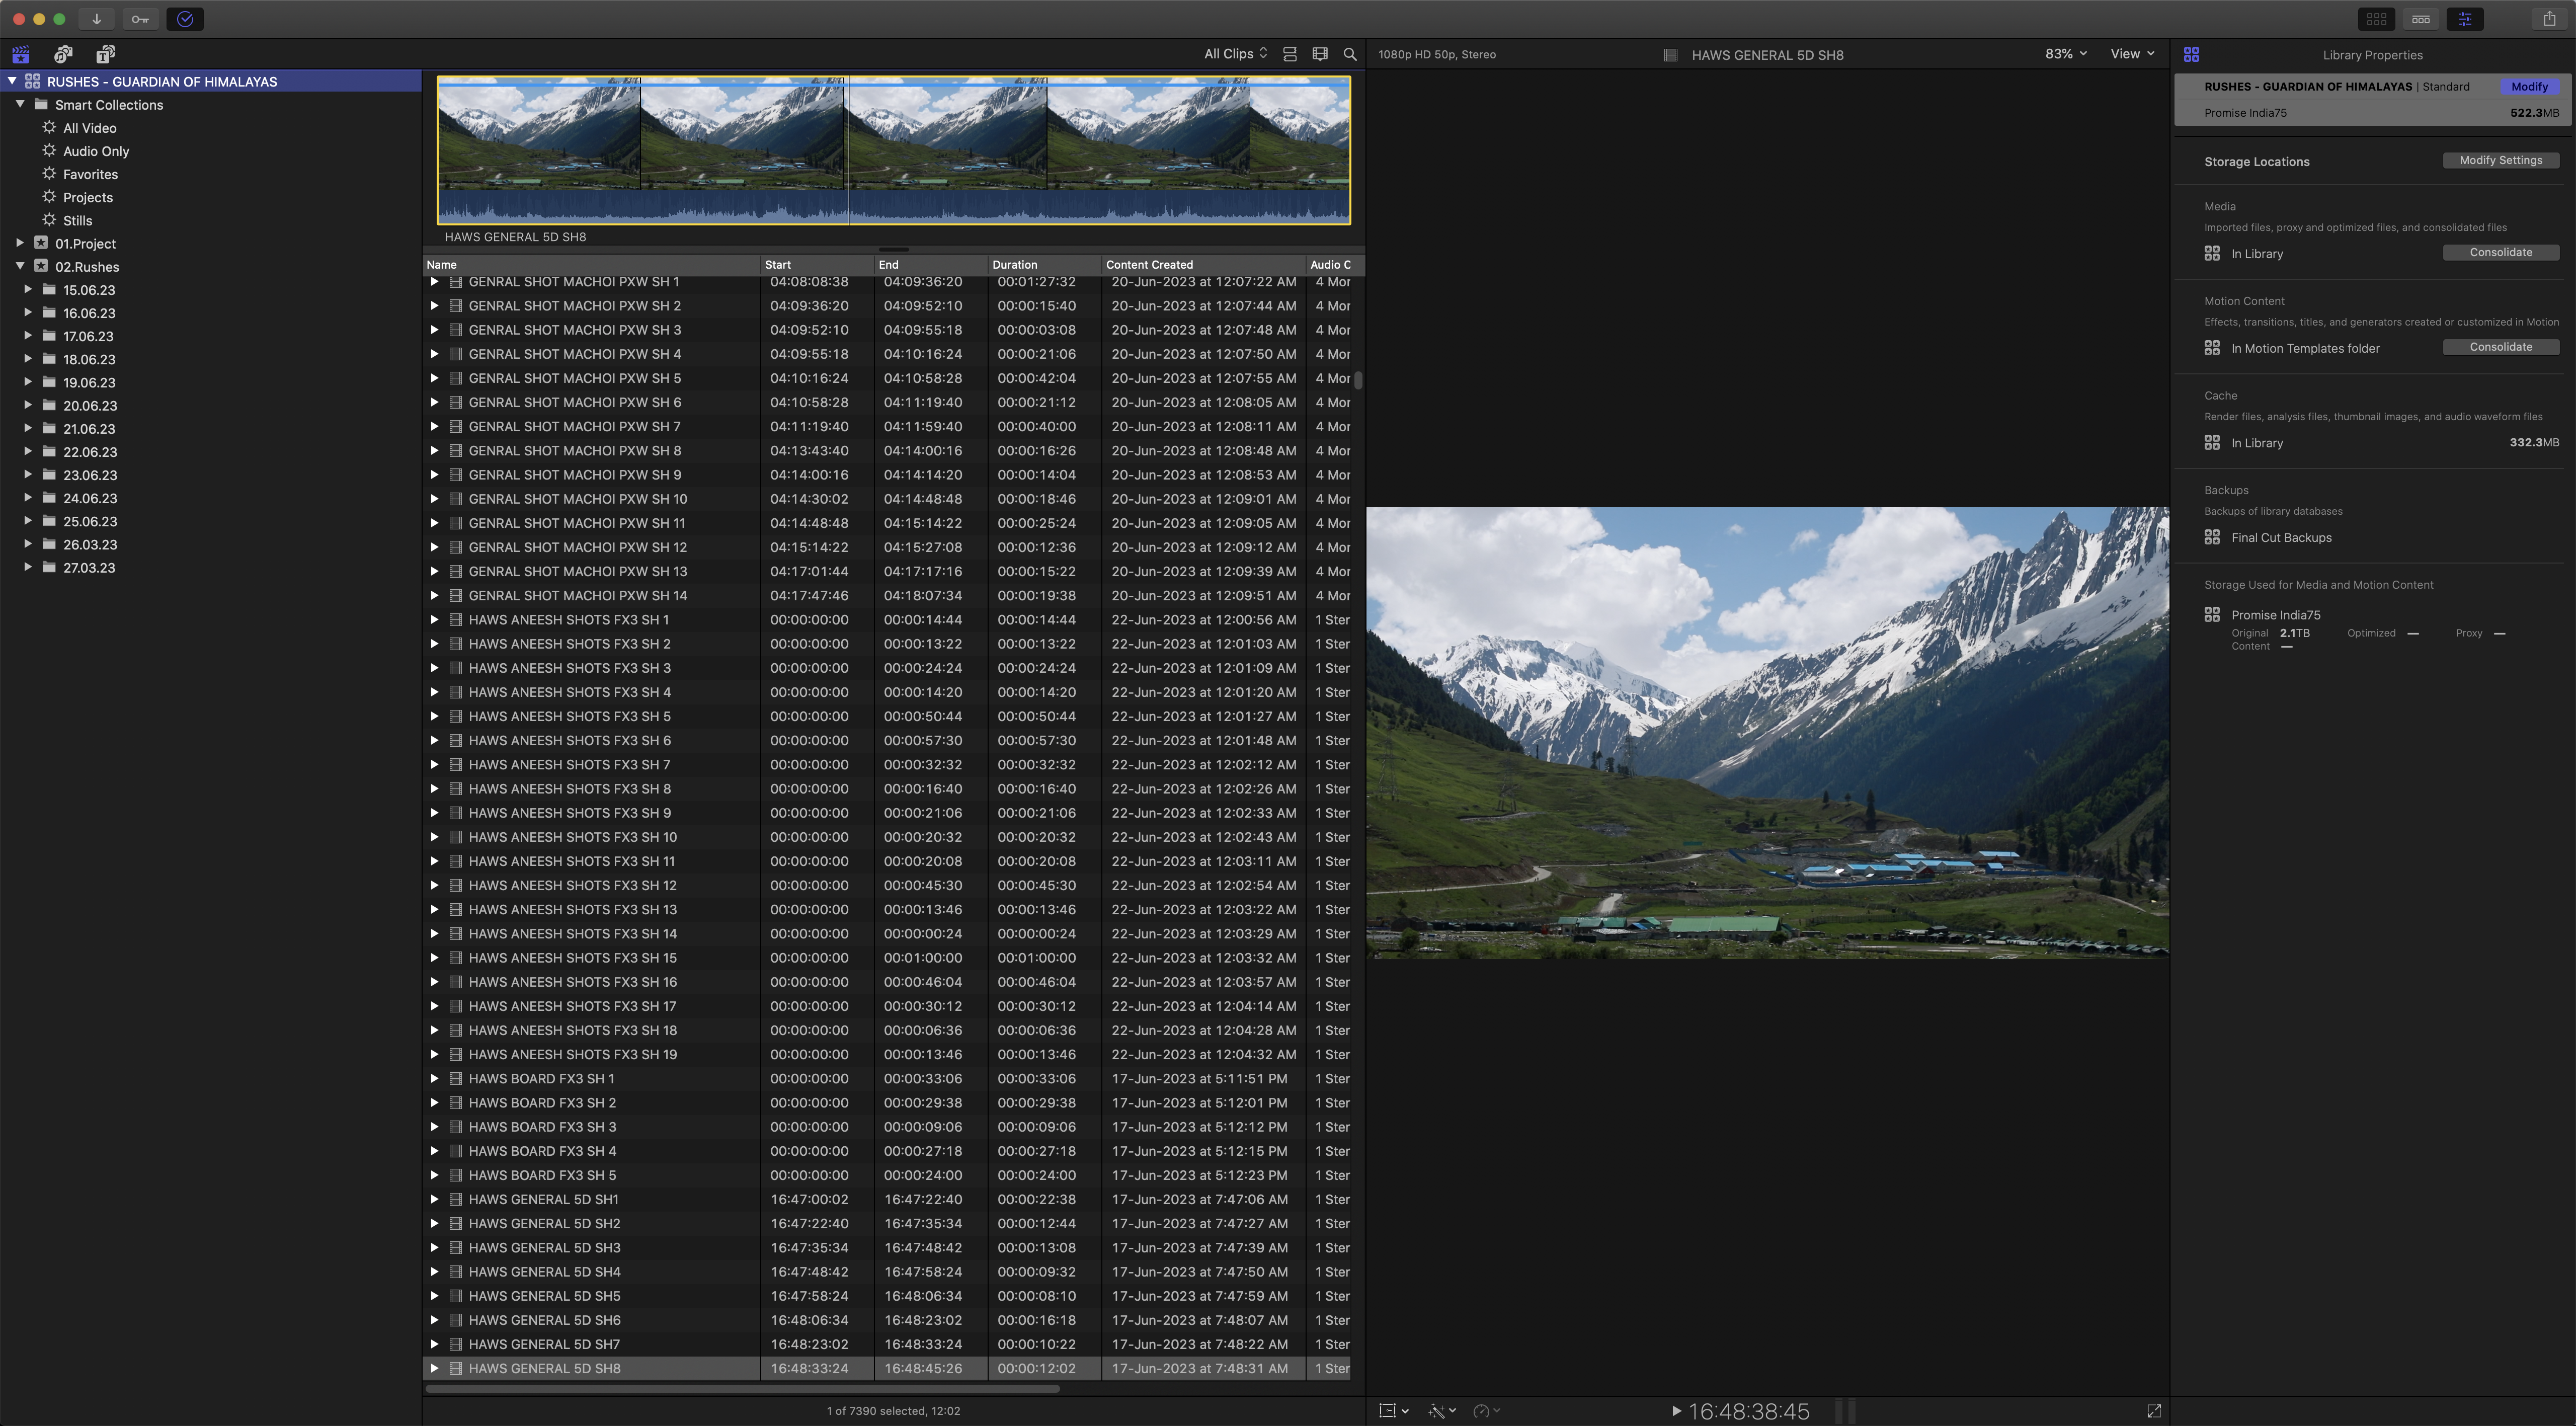Open background tasks checkmark icon
The width and height of the screenshot is (2576, 1426).
pyautogui.click(x=185, y=19)
